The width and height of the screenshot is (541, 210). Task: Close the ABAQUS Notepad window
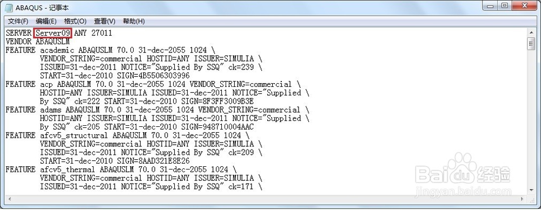524,6
